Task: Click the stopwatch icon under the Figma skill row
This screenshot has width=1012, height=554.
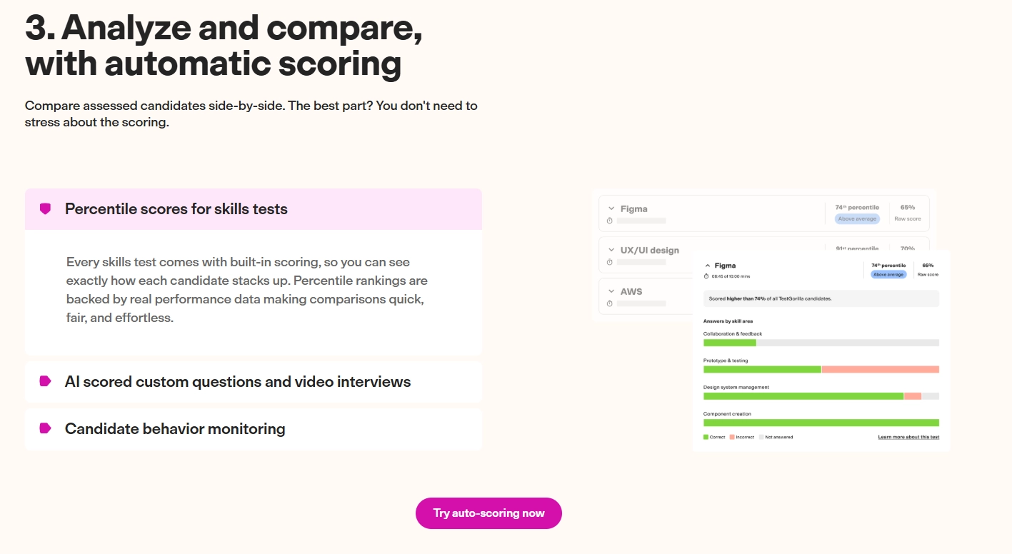Action: (609, 221)
